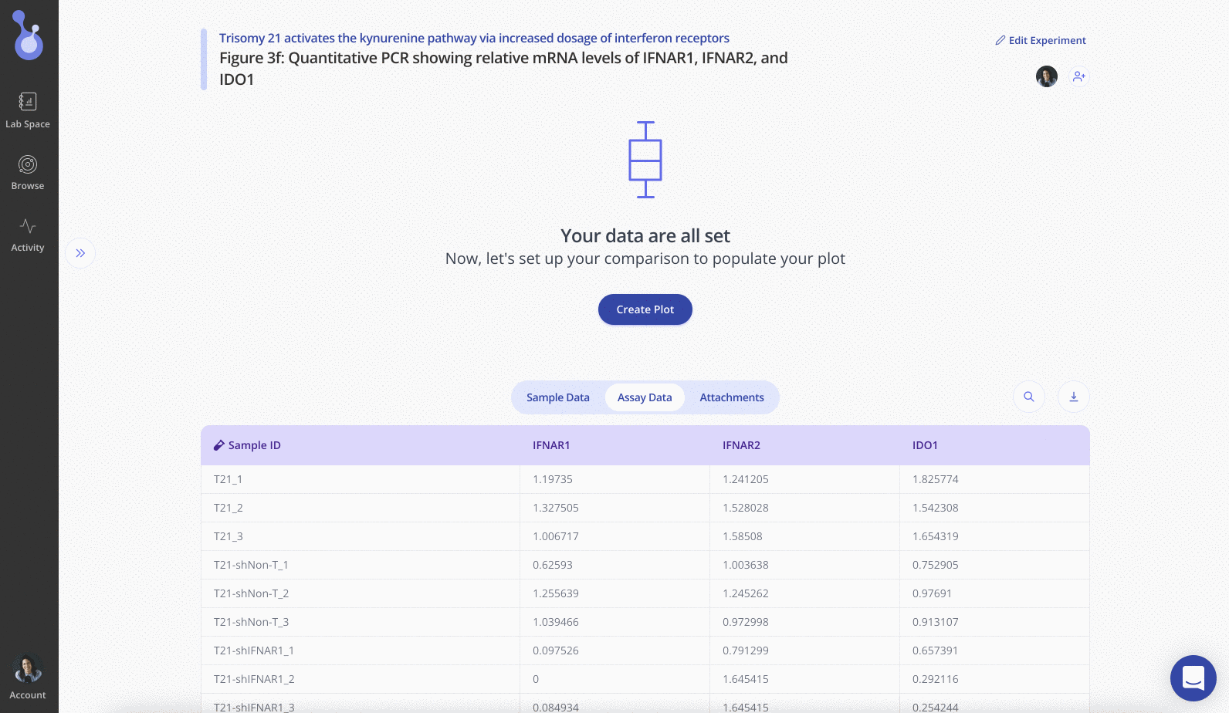Add a collaborator with person-plus icon
Viewport: 1229px width, 713px height.
pos(1079,76)
